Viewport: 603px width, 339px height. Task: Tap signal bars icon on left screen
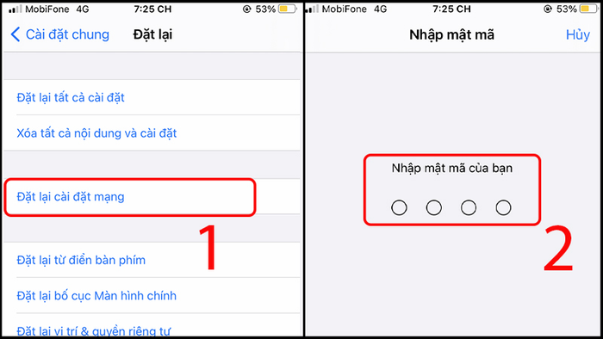point(15,9)
